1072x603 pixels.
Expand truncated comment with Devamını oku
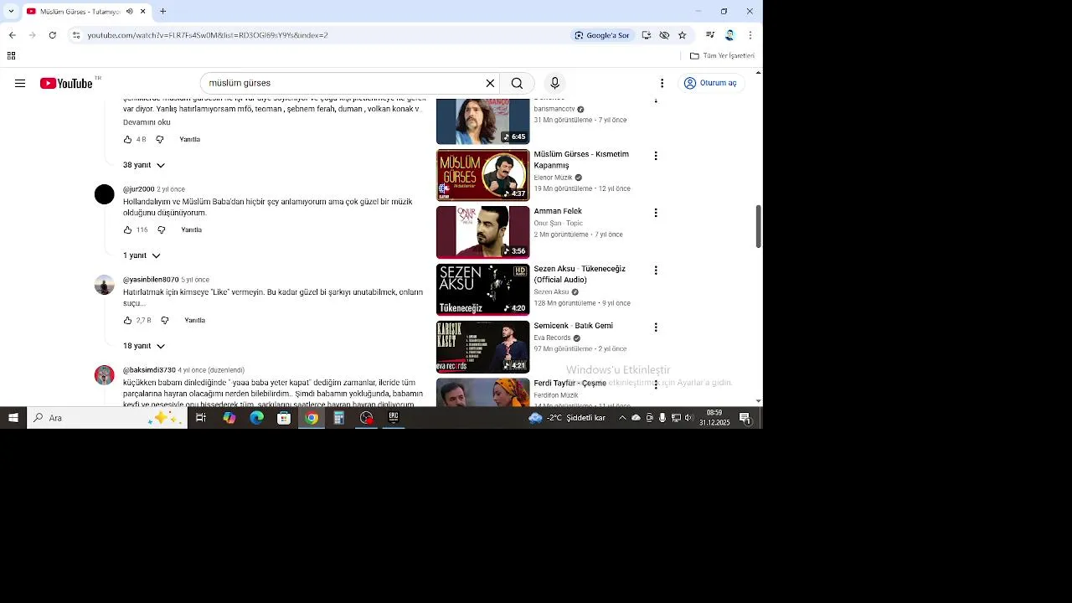(147, 122)
